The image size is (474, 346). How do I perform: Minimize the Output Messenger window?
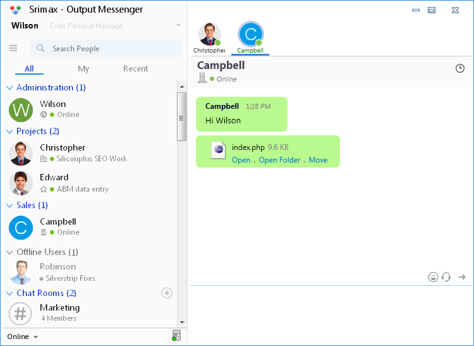[416, 10]
